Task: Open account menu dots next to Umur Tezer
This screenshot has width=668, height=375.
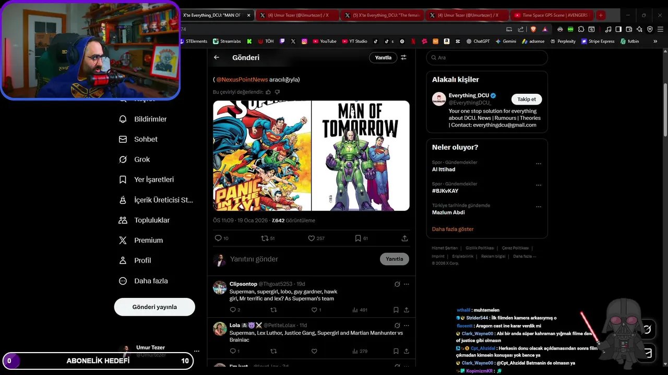Action: coord(197,351)
